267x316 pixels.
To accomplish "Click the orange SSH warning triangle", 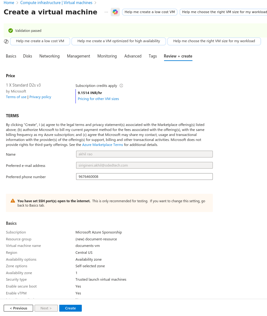I will tap(13, 201).
